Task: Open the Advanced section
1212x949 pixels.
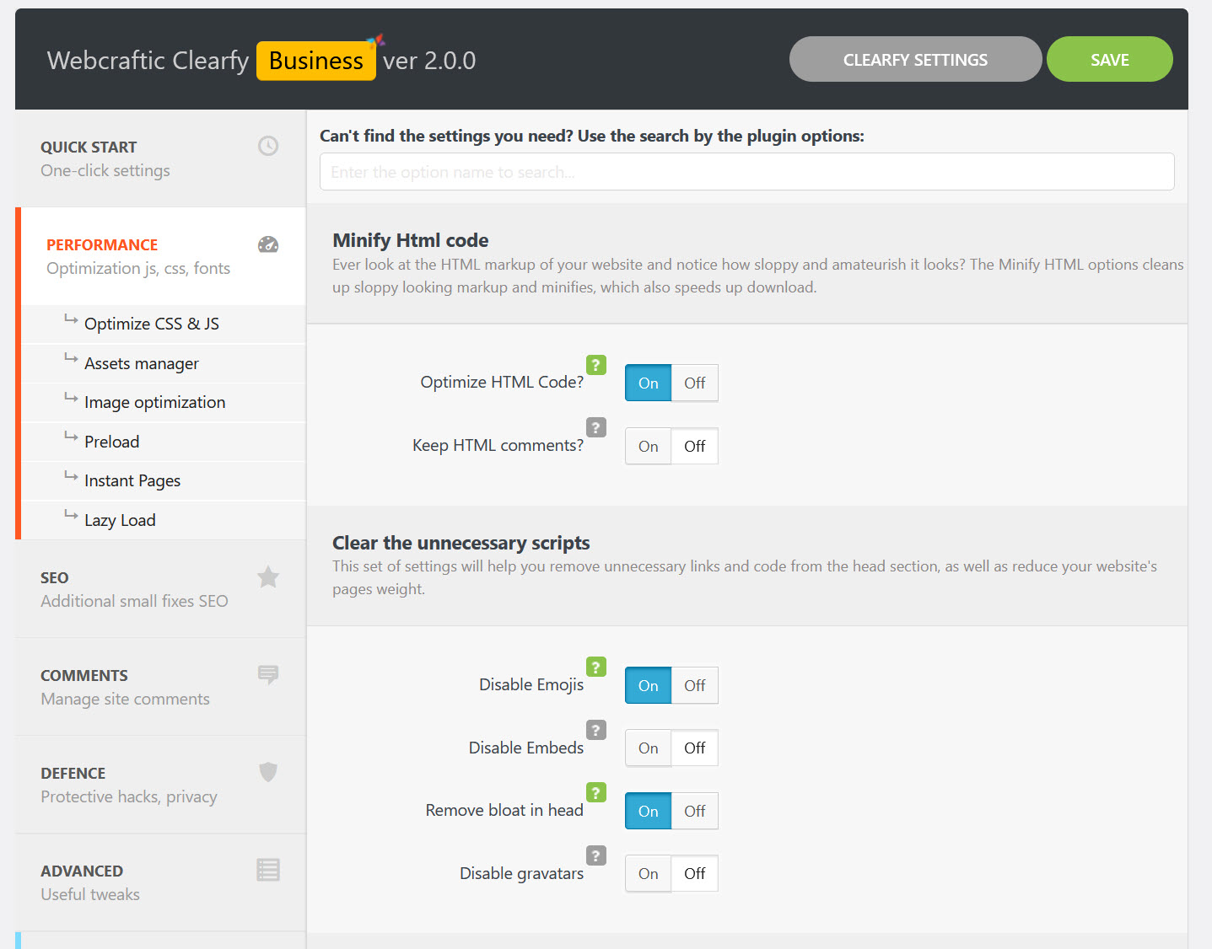Action: (160, 882)
